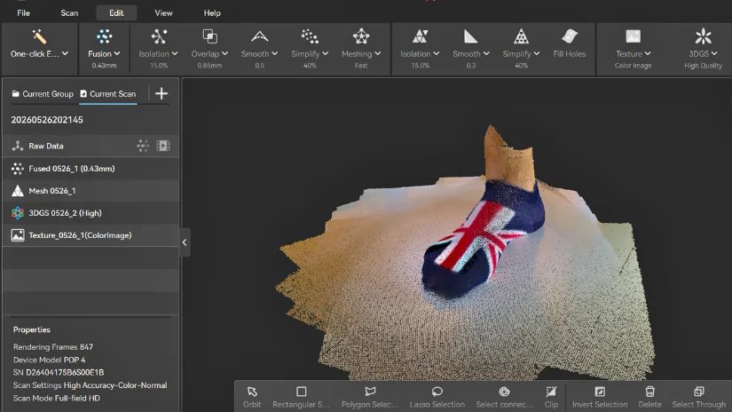Open the point cloud Smooth dropdown arrow

274,53
